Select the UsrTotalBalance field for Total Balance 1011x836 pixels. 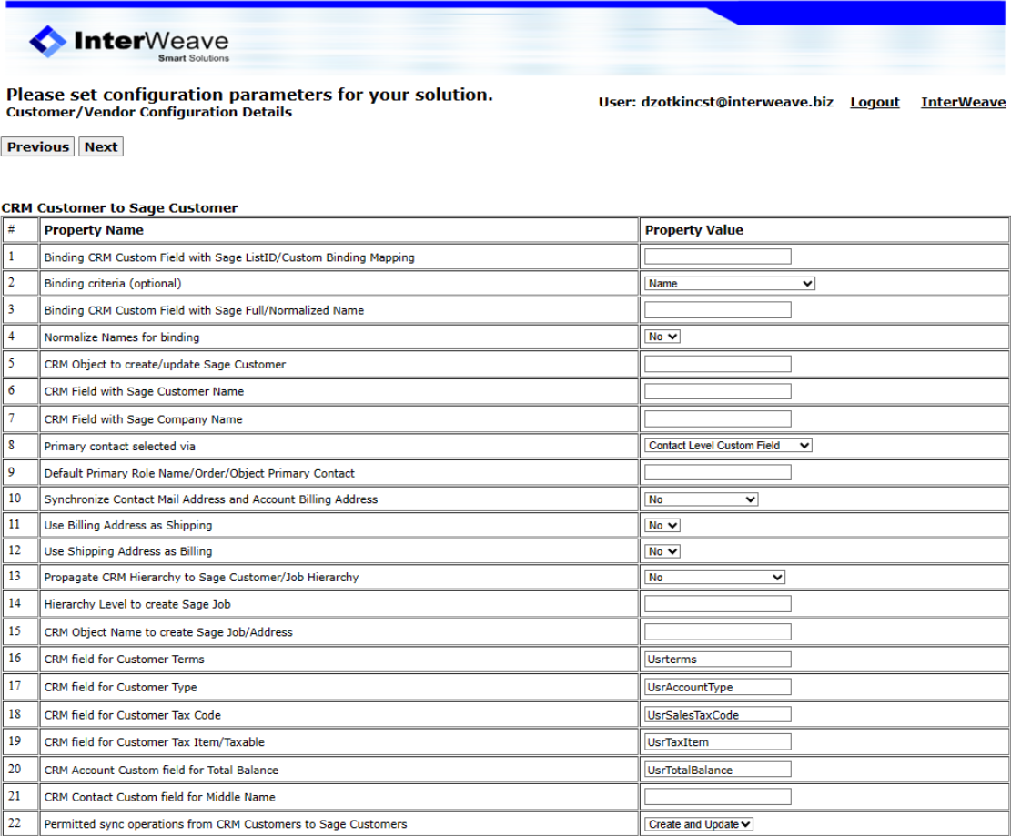(x=717, y=769)
